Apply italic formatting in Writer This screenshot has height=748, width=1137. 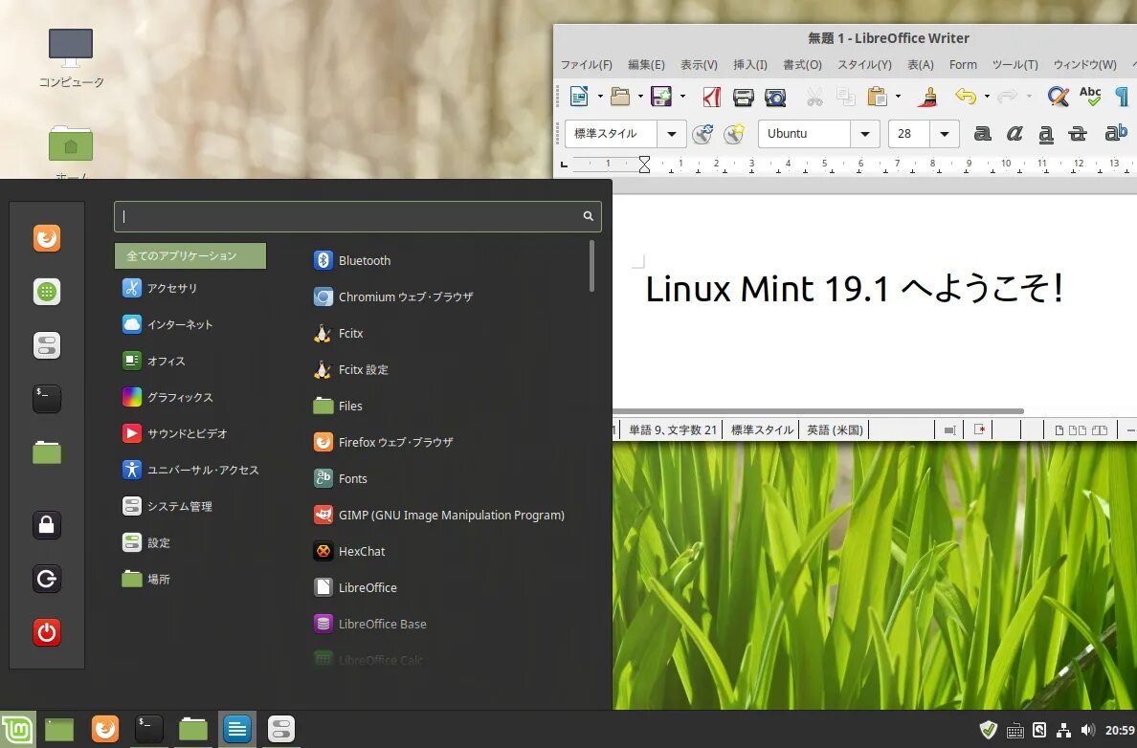1014,133
